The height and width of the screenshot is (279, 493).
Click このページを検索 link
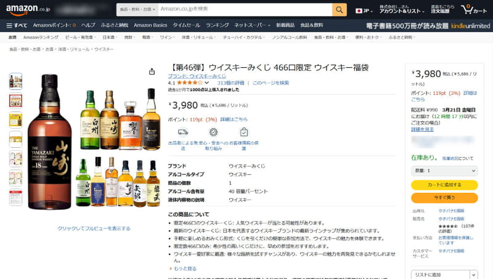(271, 83)
